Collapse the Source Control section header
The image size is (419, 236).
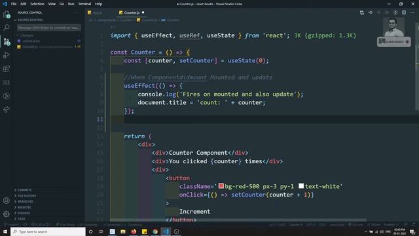pos(30,20)
